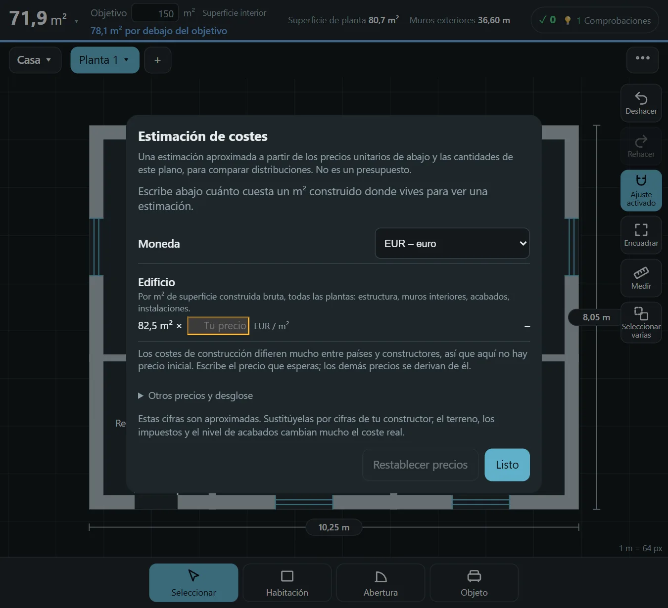Choose the Seleccionar pointer tool
The width and height of the screenshot is (668, 608).
coord(193,583)
